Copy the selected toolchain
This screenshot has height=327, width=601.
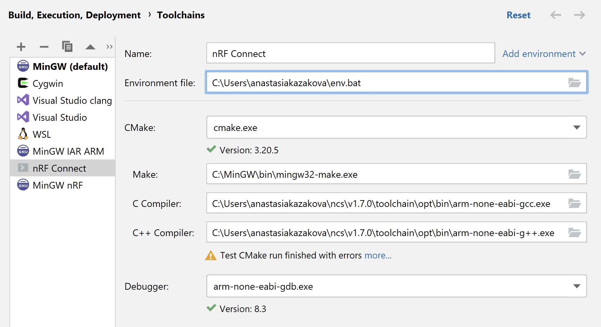(x=67, y=46)
